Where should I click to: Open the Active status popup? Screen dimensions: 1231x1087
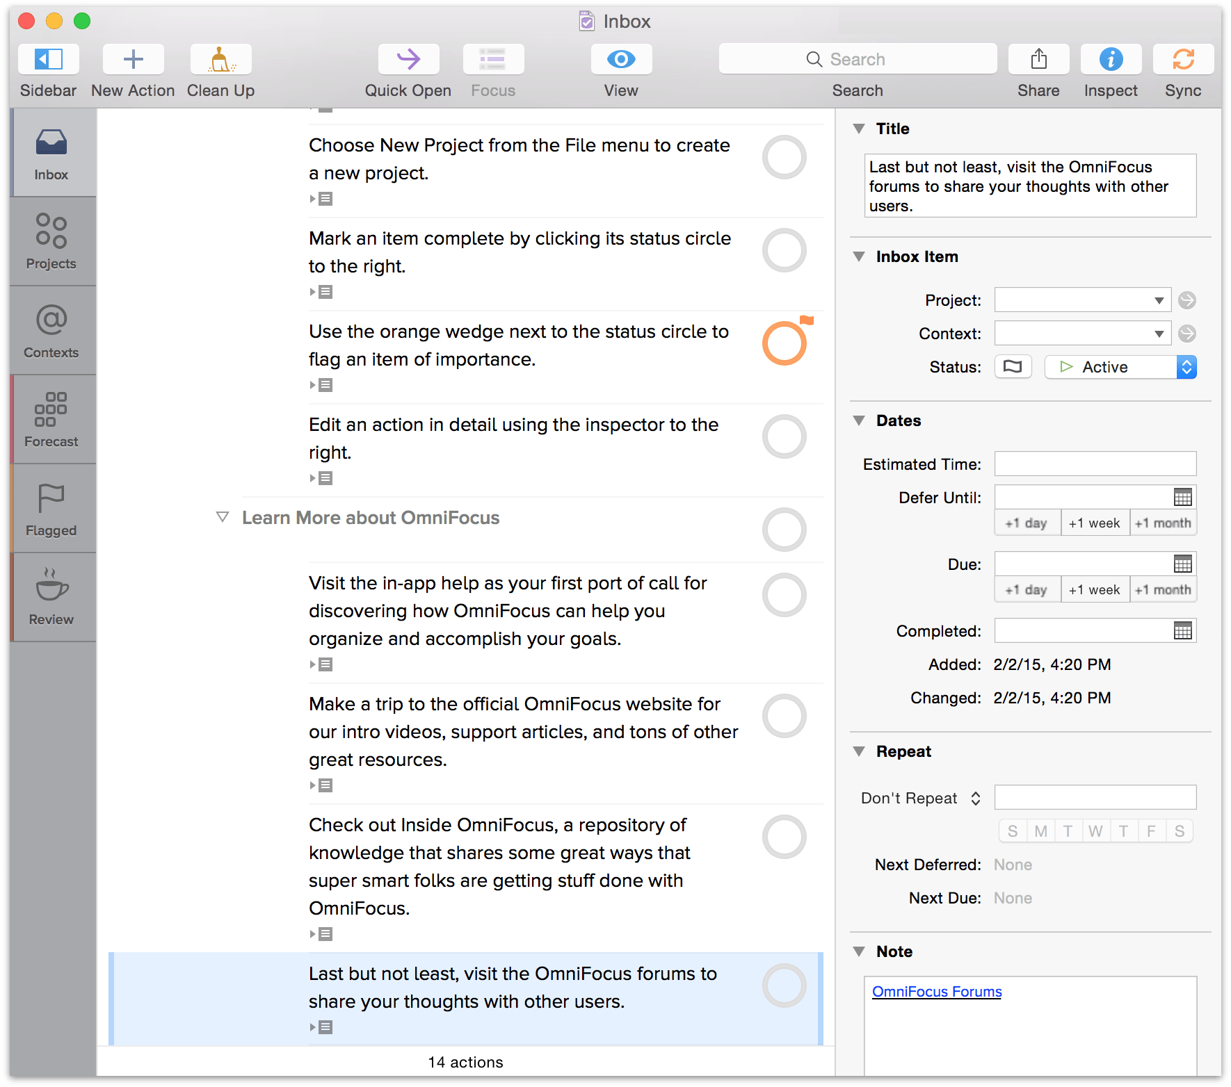point(1120,366)
